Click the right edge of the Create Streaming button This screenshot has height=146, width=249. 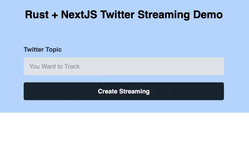click(x=222, y=91)
